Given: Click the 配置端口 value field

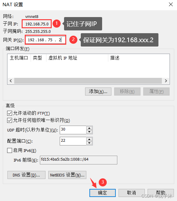Looking at the screenshot, I should tap(73, 141).
